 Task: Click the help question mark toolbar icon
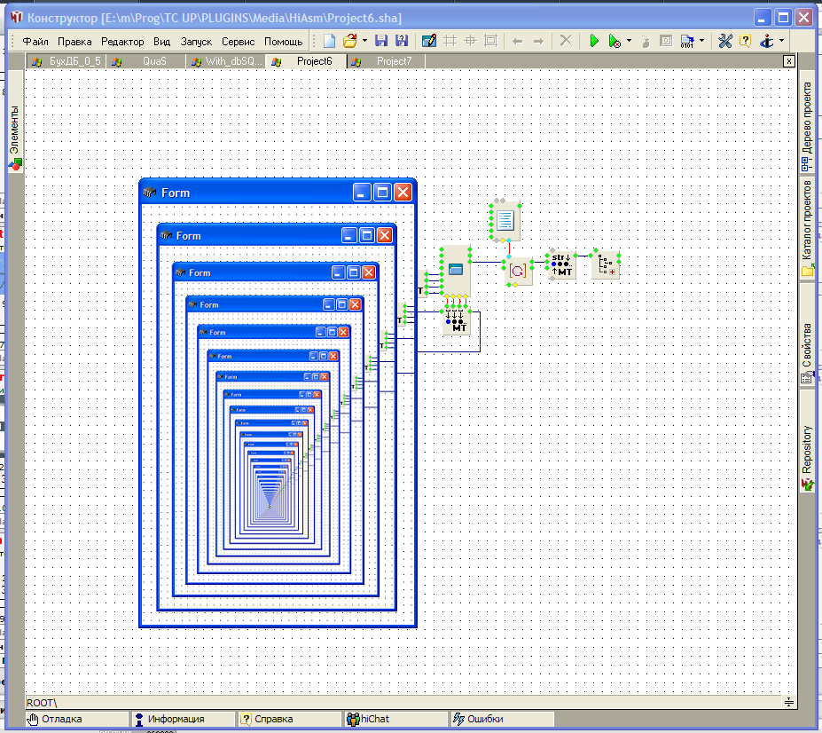pyautogui.click(x=745, y=41)
